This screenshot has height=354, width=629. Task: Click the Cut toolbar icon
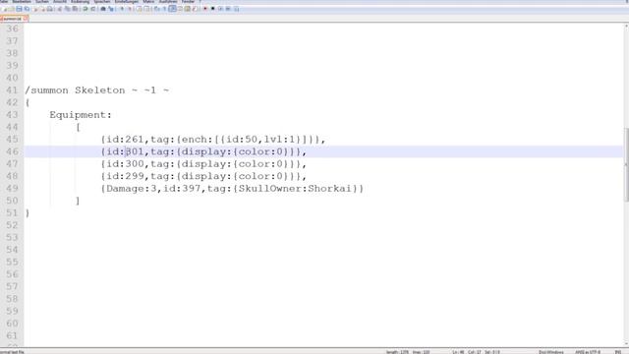tap(59, 9)
